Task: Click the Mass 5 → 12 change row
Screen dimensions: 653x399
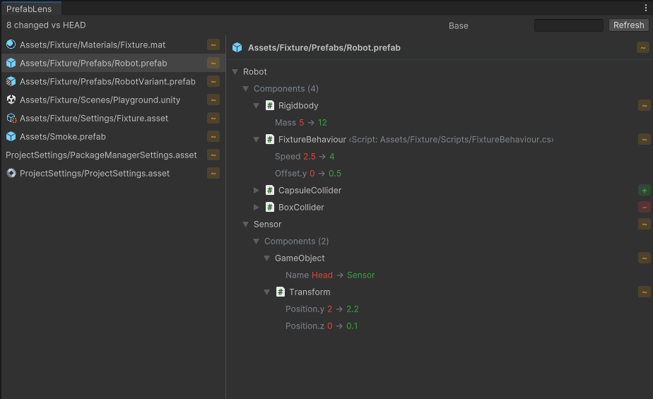Action: [x=300, y=123]
